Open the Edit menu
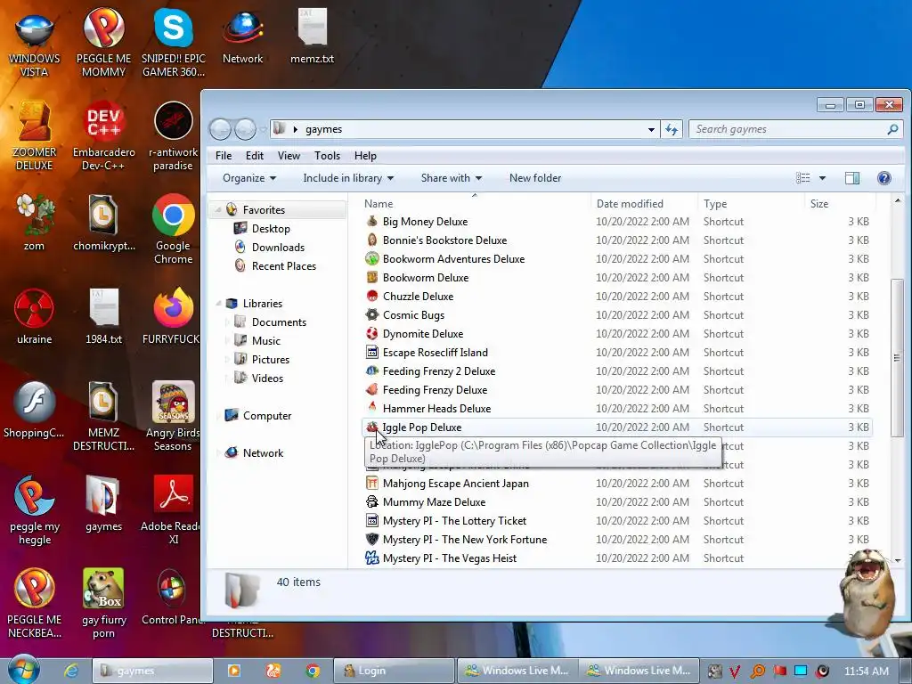This screenshot has width=912, height=684. click(254, 156)
